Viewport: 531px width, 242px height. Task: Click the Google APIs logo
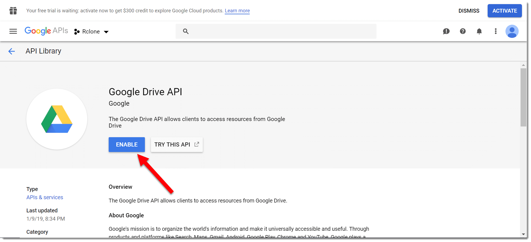(x=46, y=31)
